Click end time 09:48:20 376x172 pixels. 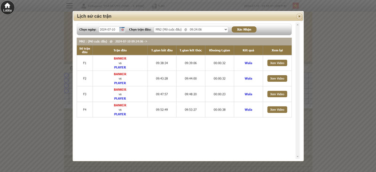(191, 94)
